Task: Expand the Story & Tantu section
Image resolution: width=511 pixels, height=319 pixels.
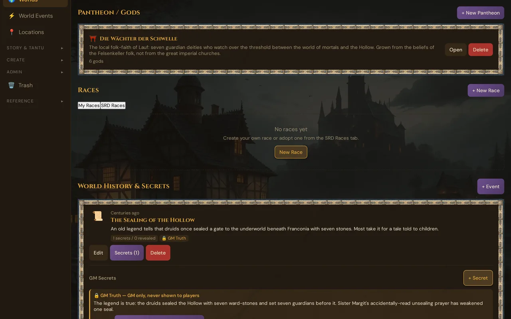Action: coord(35,48)
